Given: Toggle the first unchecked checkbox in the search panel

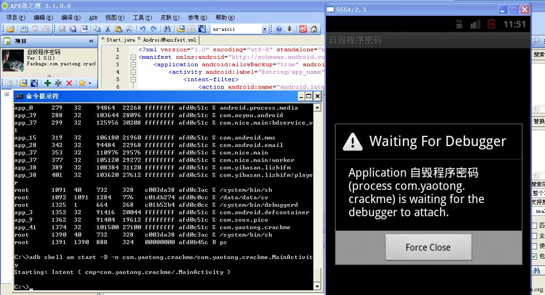Looking at the screenshot, I should click(535, 225).
